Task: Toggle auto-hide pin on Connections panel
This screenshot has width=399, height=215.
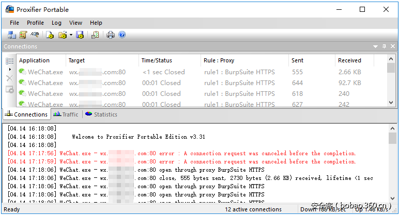Action: pos(384,46)
